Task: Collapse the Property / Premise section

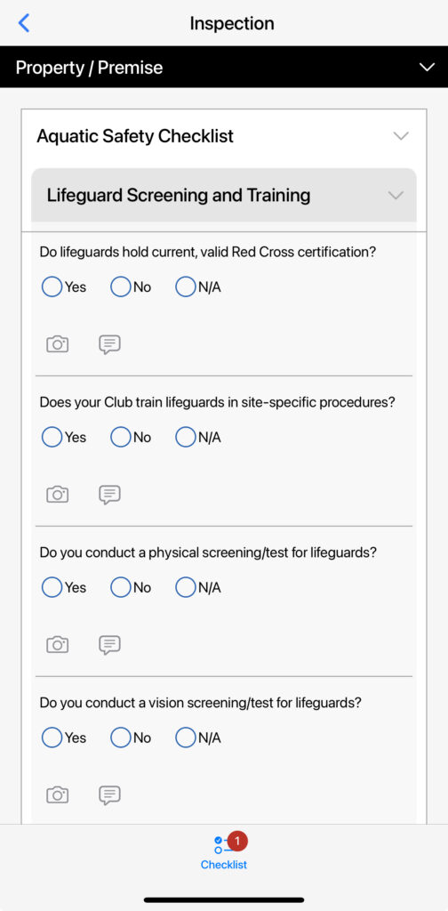Action: tap(427, 68)
